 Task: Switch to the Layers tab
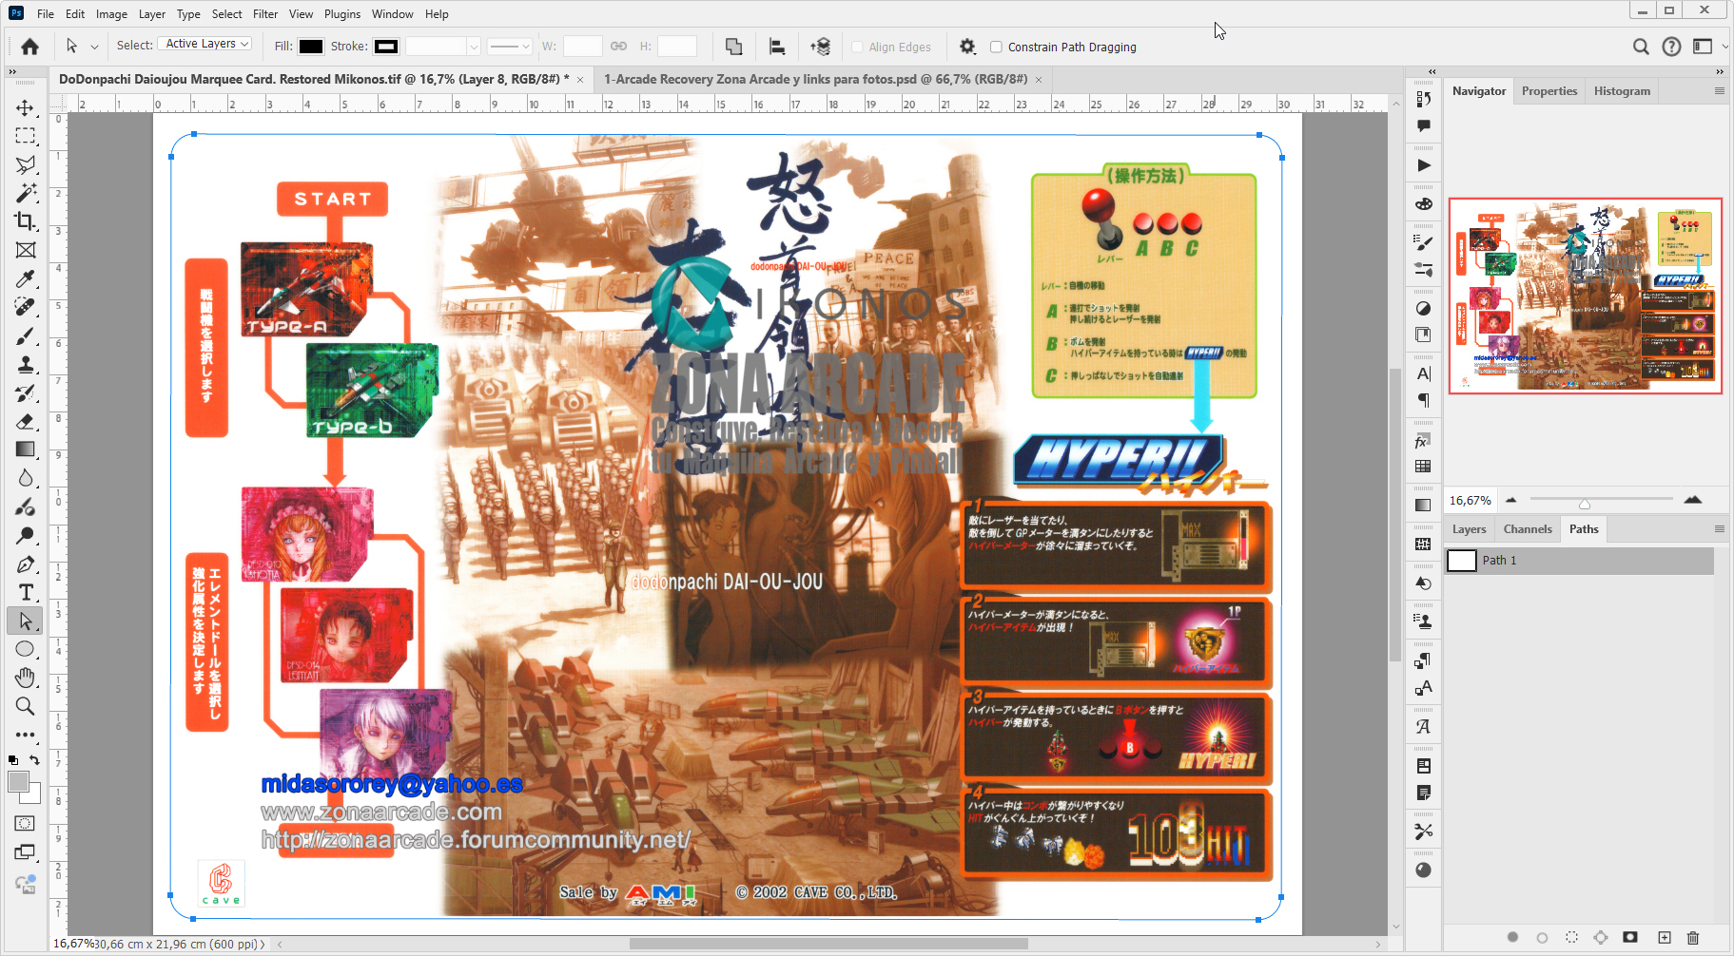pyautogui.click(x=1469, y=529)
